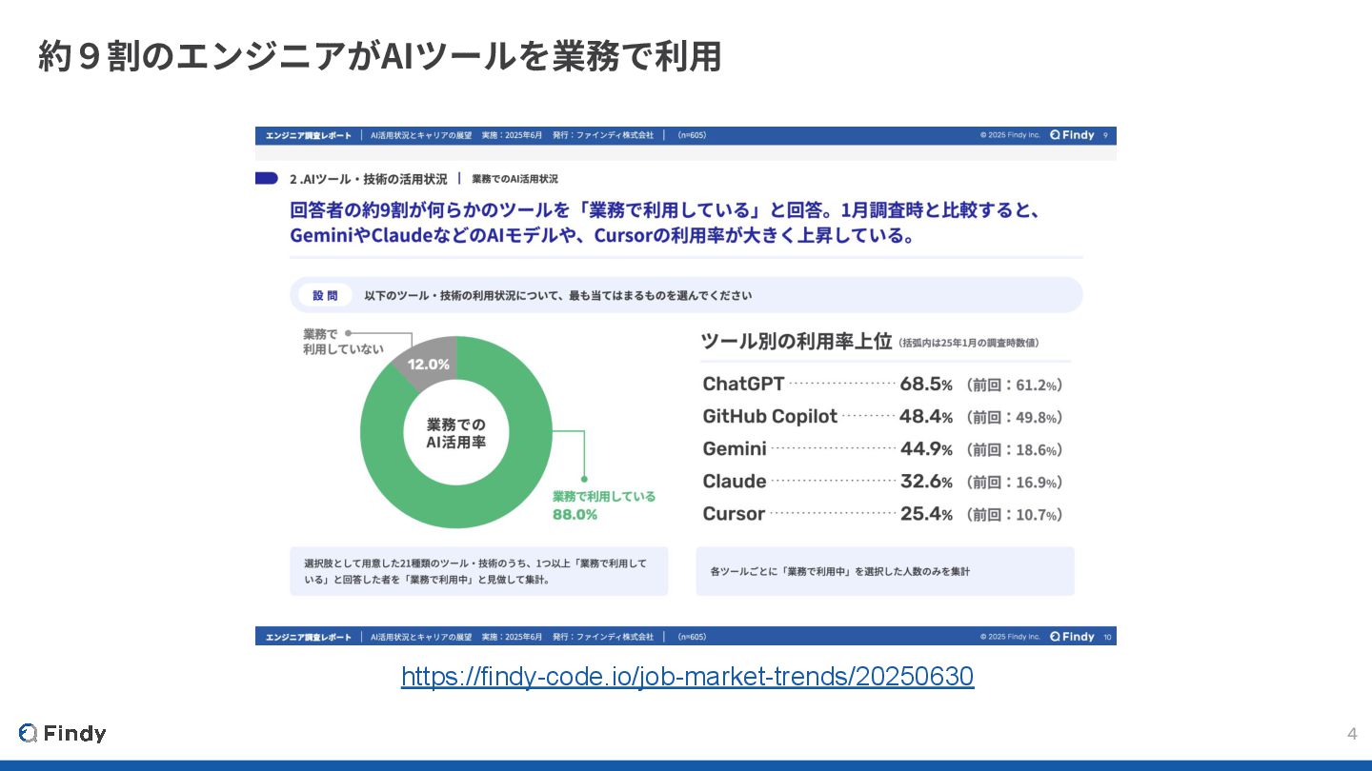
Task: Click the 88.0% value label
Action: tap(575, 515)
